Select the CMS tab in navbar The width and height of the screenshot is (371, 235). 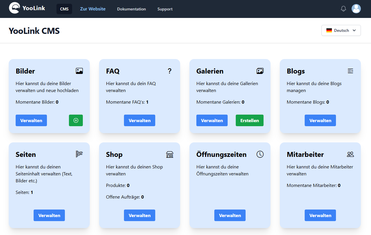click(x=64, y=9)
